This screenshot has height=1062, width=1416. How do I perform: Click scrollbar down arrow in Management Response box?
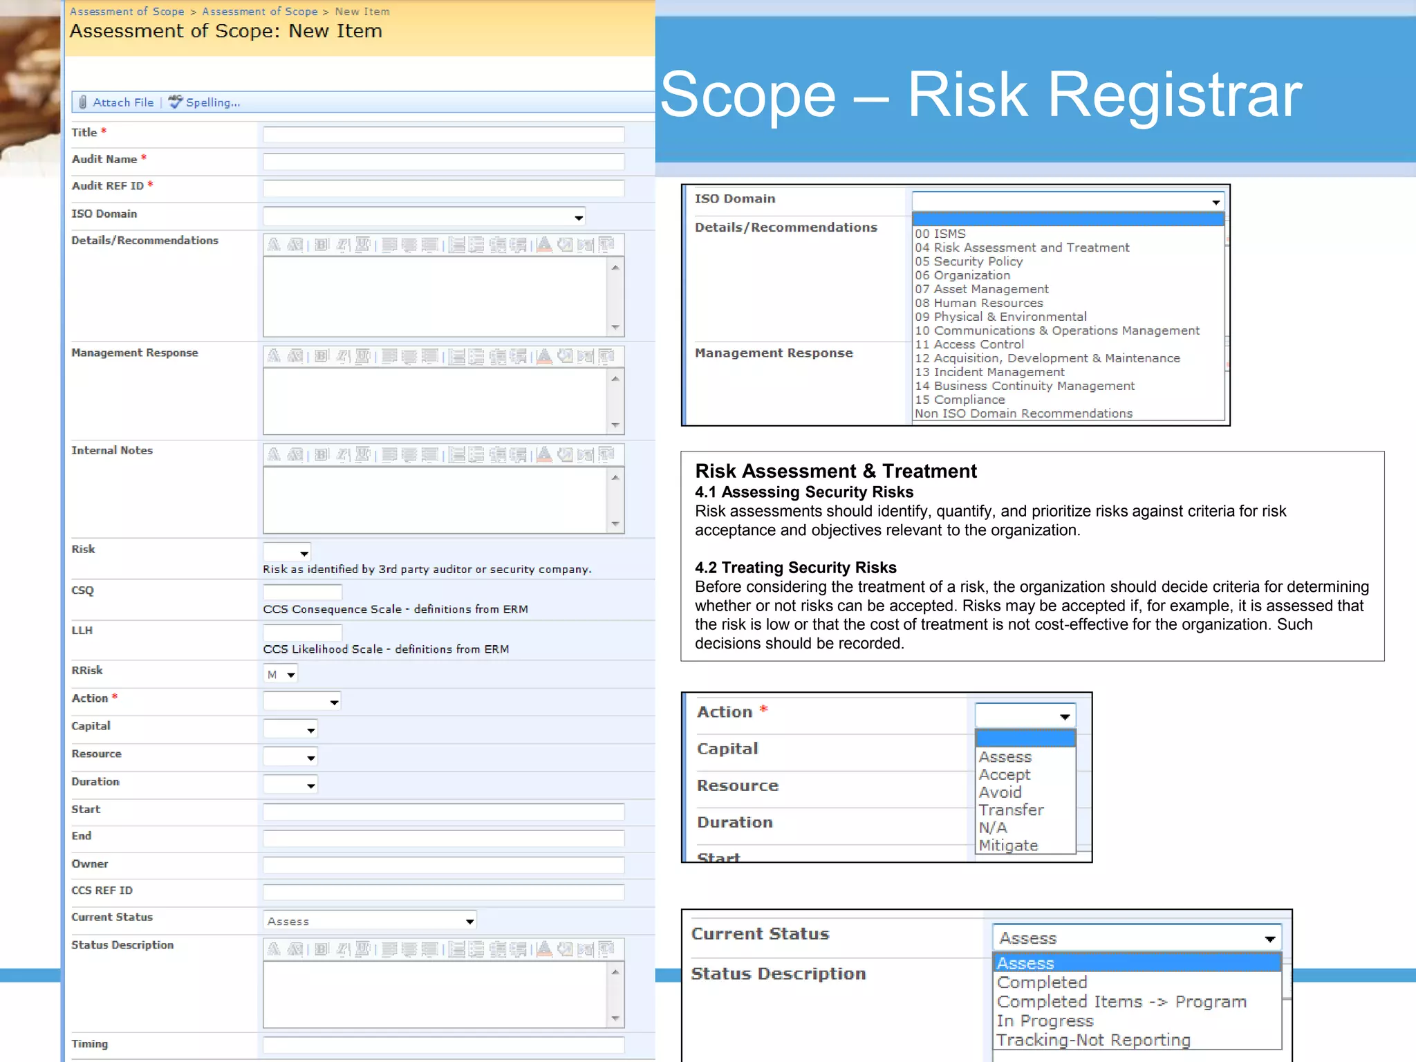pyautogui.click(x=615, y=426)
